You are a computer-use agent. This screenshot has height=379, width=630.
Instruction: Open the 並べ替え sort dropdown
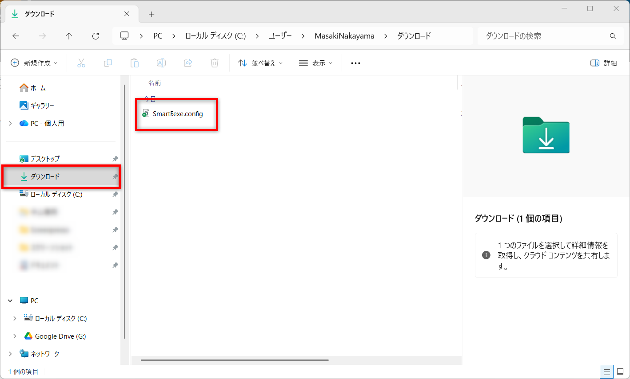pyautogui.click(x=260, y=63)
